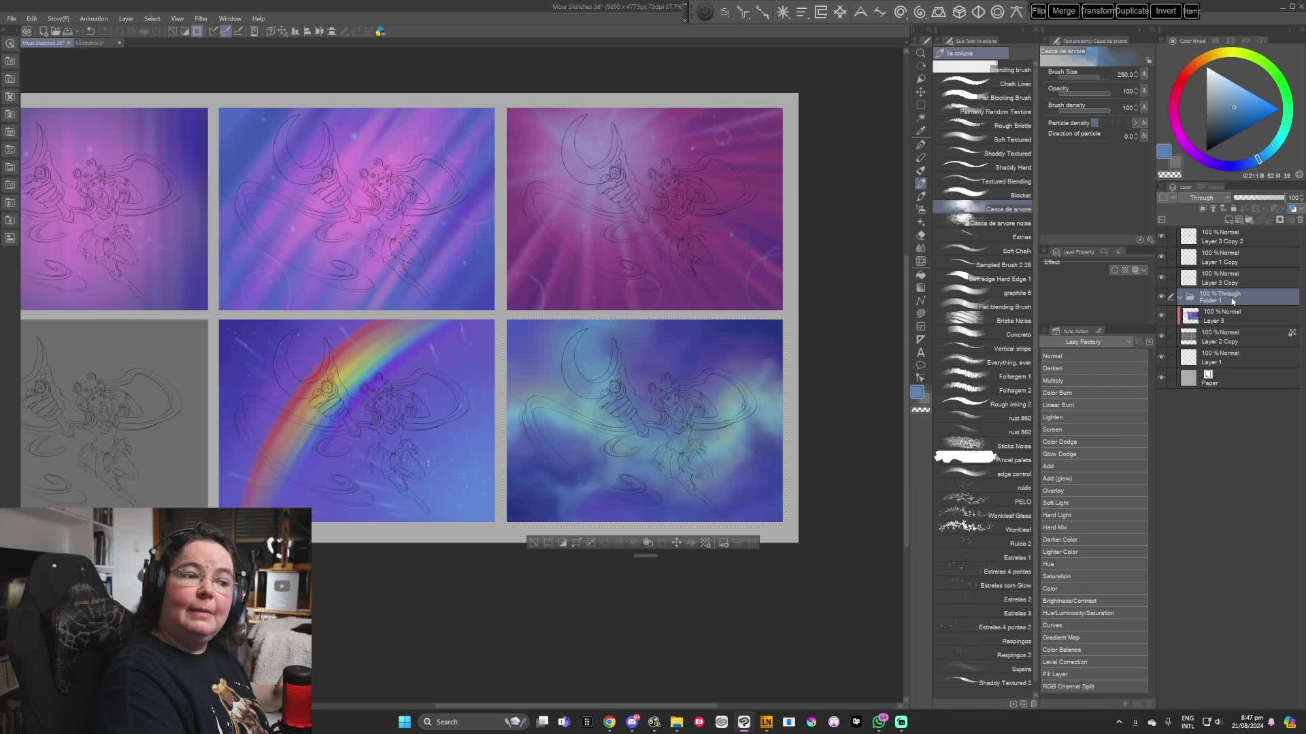Image resolution: width=1306 pixels, height=734 pixels.
Task: Click the Merge command button
Action: tap(1064, 11)
